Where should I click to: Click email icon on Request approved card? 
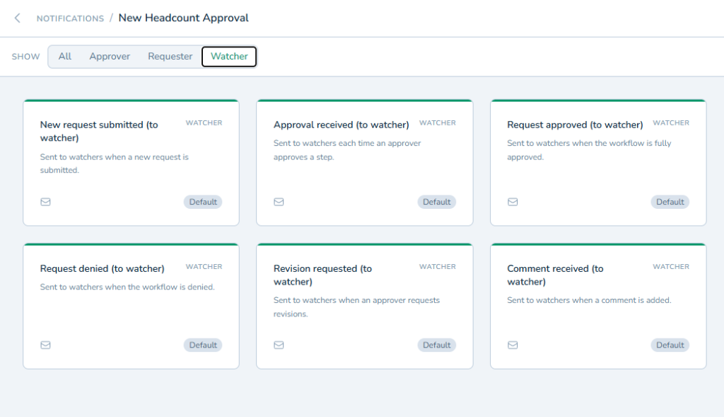pyautogui.click(x=513, y=202)
